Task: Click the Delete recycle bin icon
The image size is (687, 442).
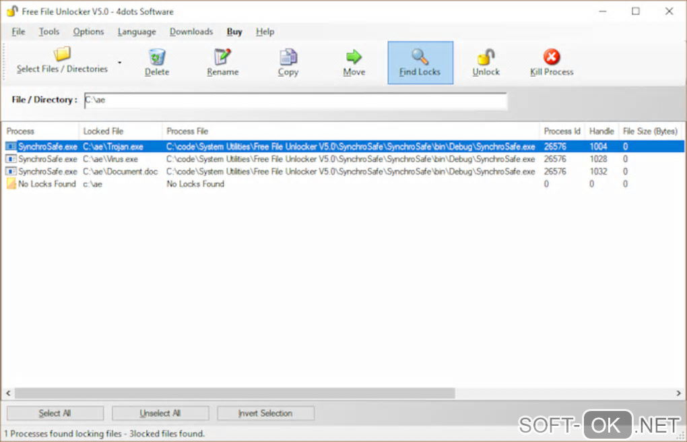Action: click(x=157, y=57)
